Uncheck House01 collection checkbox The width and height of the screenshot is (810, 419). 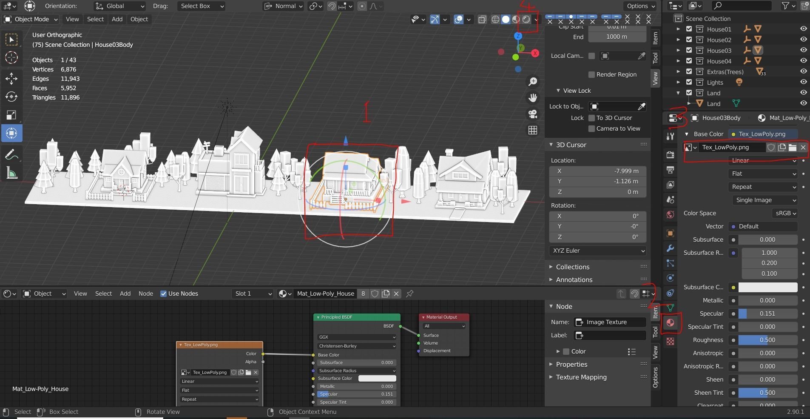point(689,29)
